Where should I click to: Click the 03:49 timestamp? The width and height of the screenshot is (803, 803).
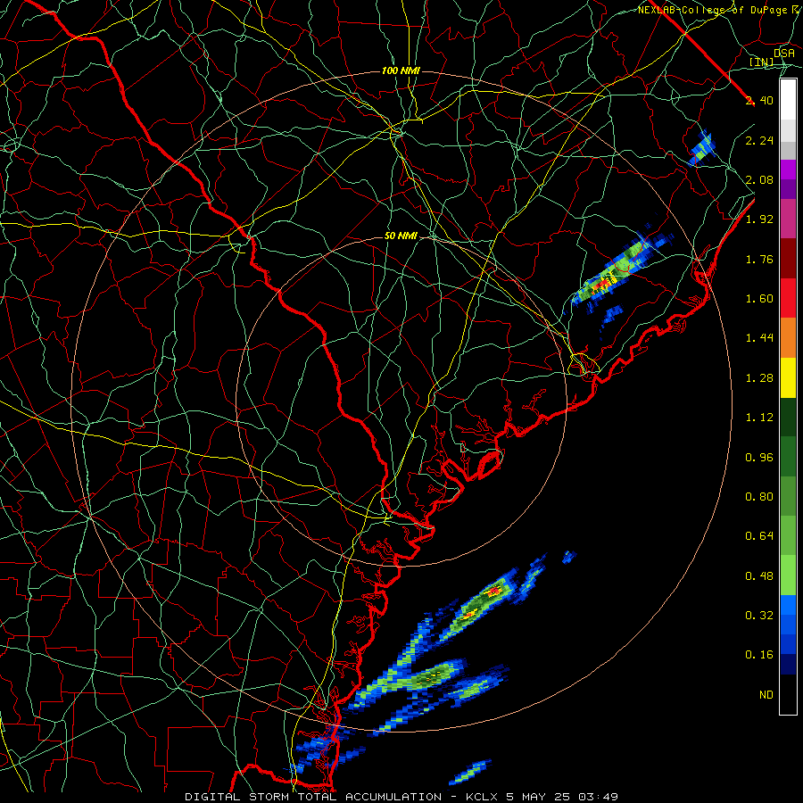pyautogui.click(x=599, y=797)
